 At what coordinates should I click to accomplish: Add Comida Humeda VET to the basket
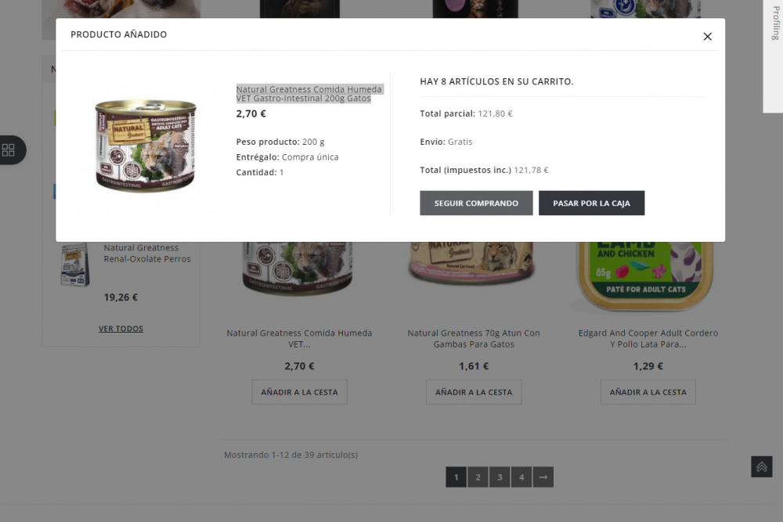coord(300,392)
